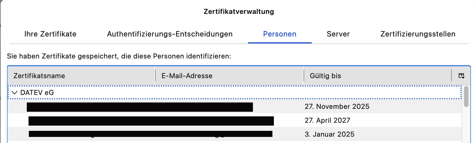Select the Personen tab
This screenshot has height=143, width=475.
pyautogui.click(x=279, y=34)
